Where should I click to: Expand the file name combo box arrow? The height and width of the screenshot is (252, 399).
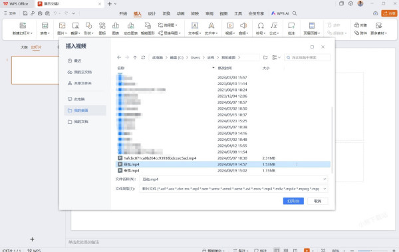coord(325,180)
